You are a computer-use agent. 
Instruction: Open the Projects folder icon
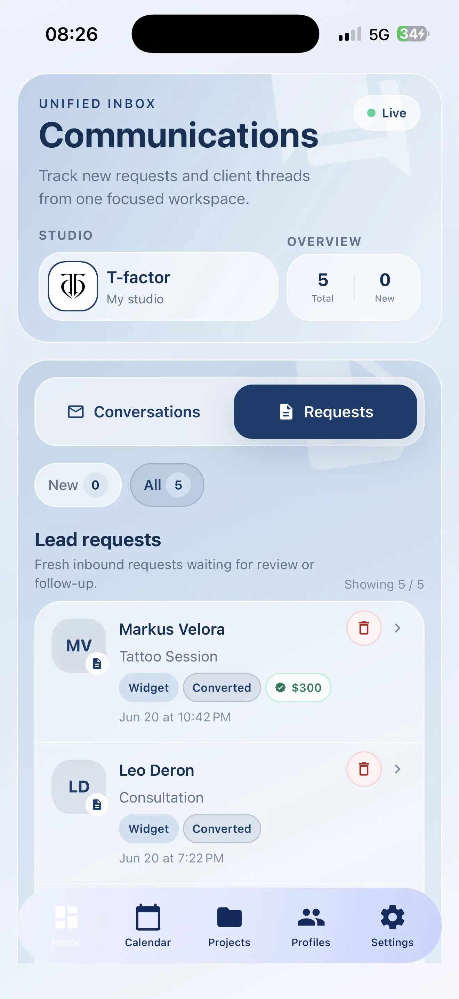229,917
